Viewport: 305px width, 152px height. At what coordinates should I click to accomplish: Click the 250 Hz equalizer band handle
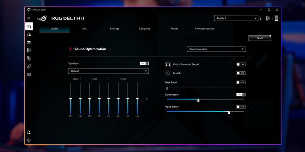[80, 99]
